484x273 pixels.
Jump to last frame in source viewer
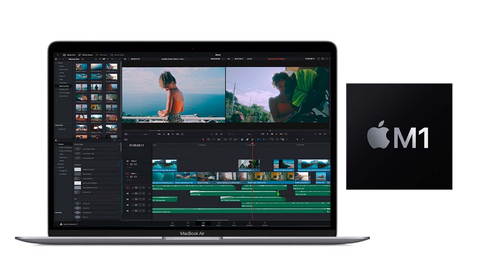coord(177,134)
